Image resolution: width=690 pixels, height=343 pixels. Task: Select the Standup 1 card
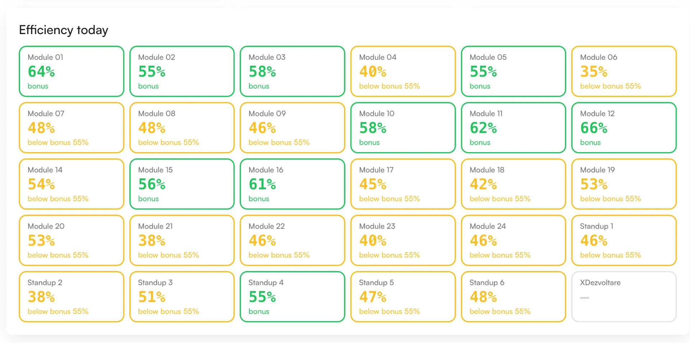(624, 240)
